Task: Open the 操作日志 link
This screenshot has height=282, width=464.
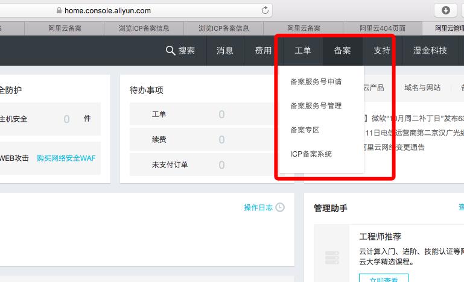Action: click(x=258, y=207)
